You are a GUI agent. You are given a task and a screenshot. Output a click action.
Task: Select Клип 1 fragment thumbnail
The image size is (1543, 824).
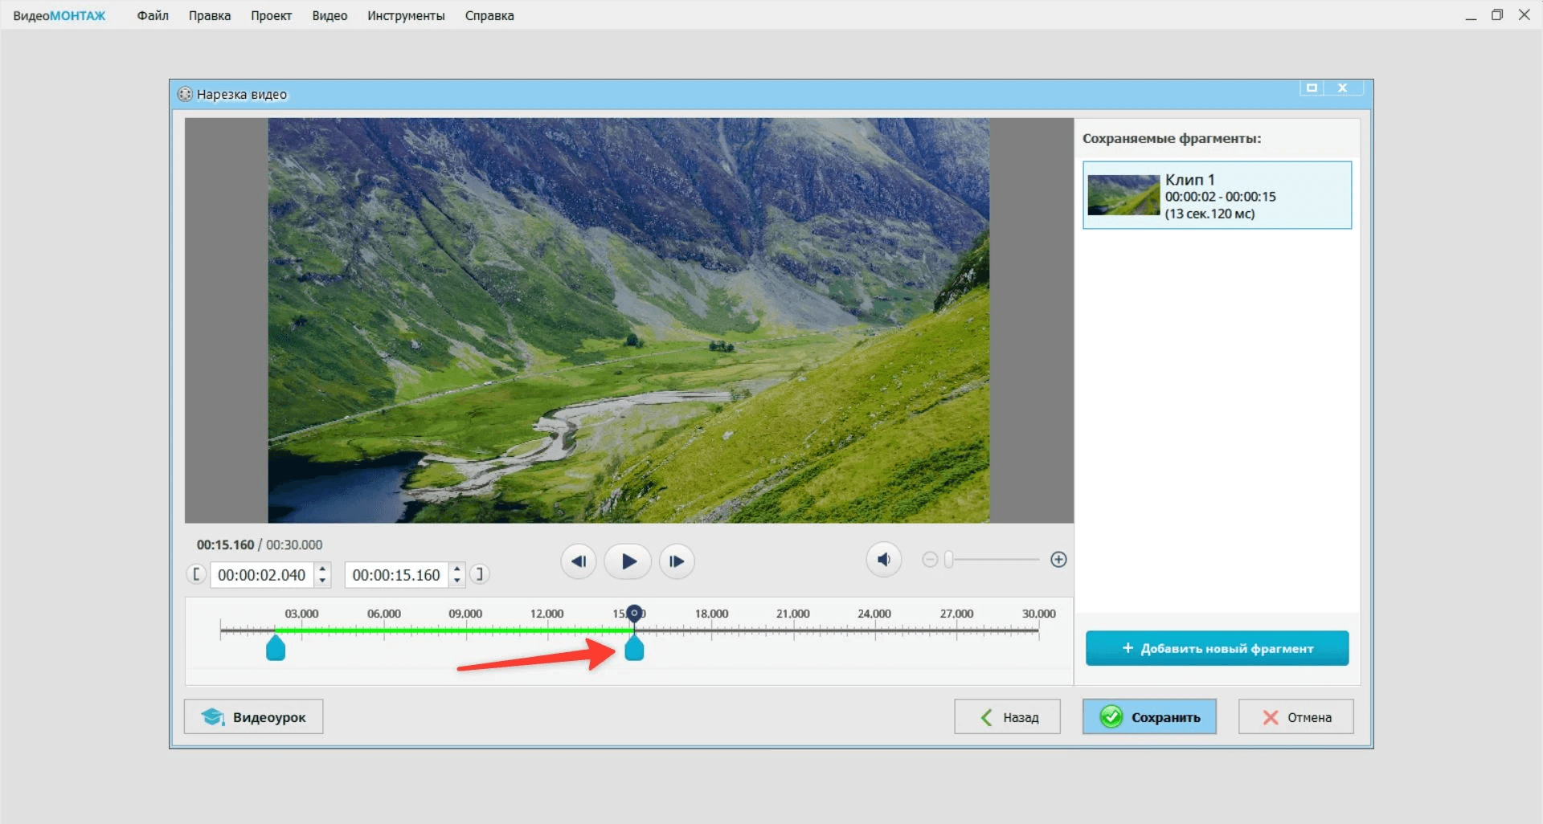coord(1123,195)
